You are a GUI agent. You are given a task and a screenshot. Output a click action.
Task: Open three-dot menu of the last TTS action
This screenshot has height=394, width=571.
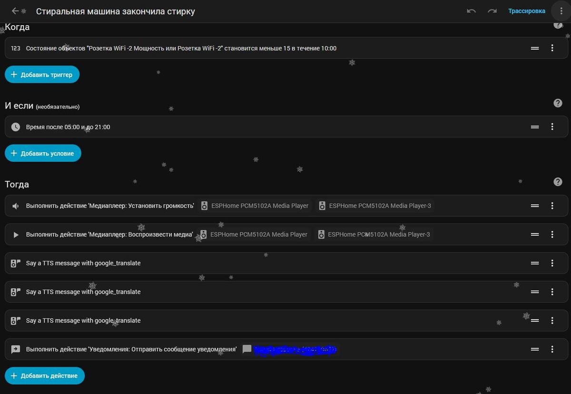pos(552,321)
